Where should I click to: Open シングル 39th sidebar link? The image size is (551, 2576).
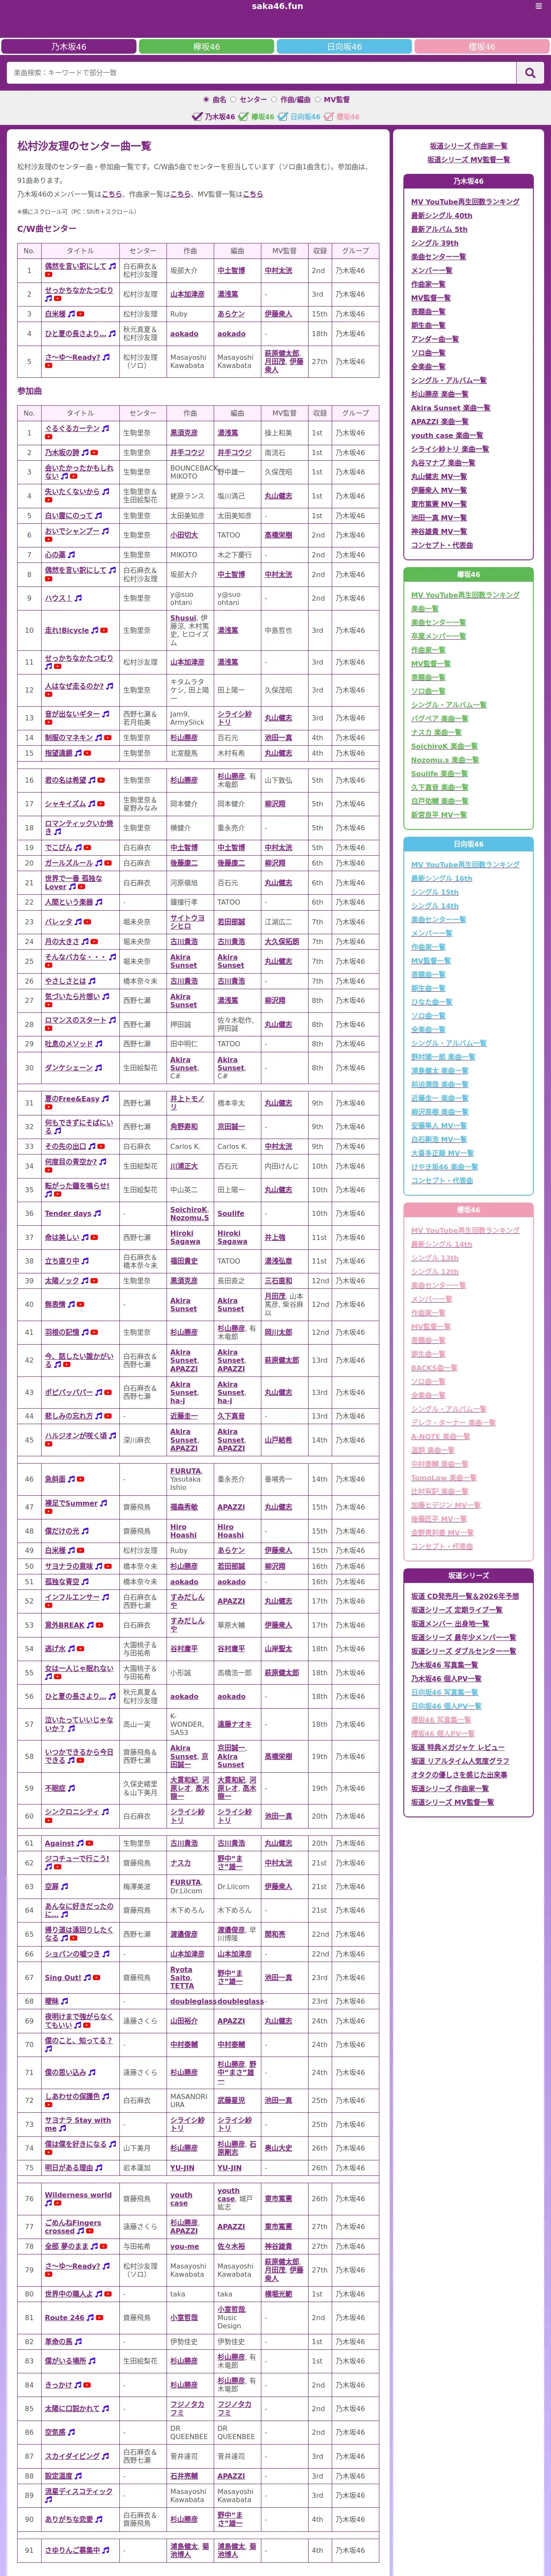point(435,243)
